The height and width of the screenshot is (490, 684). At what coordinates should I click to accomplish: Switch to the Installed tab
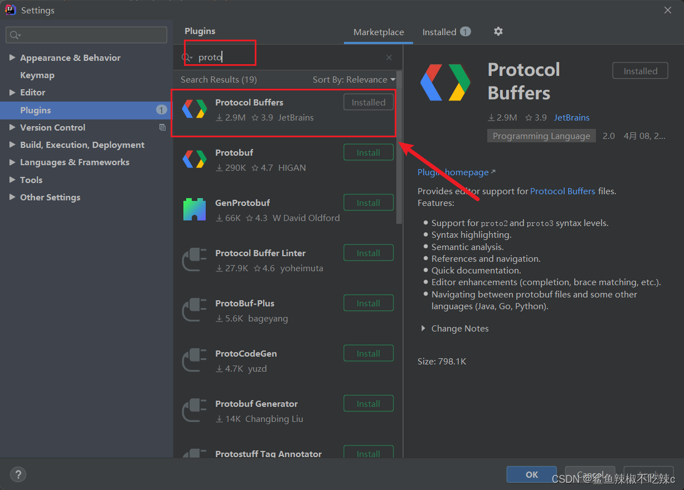pyautogui.click(x=441, y=32)
